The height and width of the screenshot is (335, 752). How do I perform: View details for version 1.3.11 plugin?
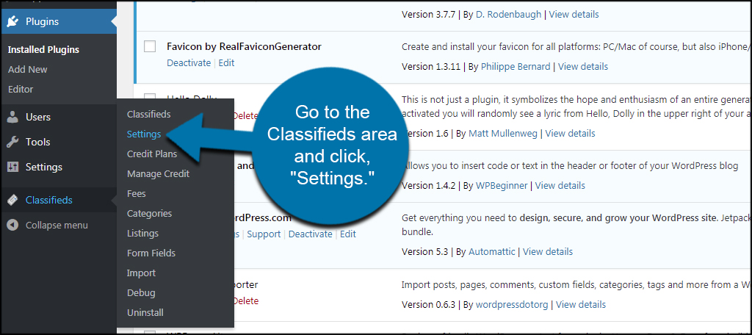click(583, 67)
